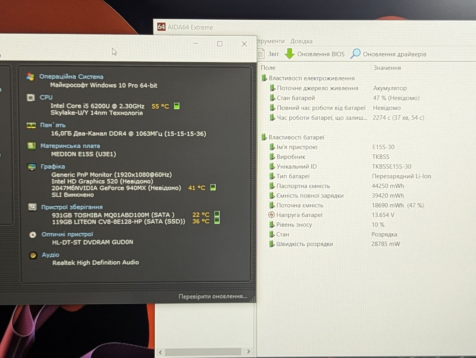Click the LITEON SSD temperature indicator icon

pyautogui.click(x=217, y=221)
